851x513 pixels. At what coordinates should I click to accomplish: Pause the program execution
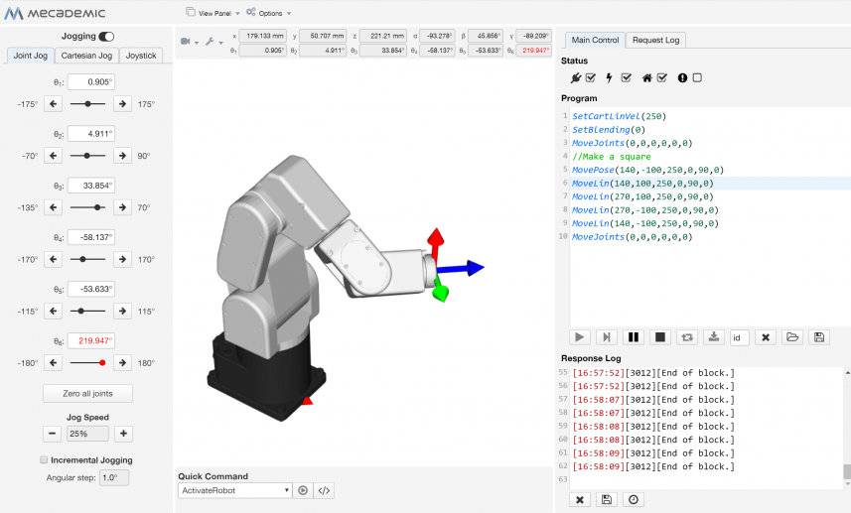click(633, 337)
